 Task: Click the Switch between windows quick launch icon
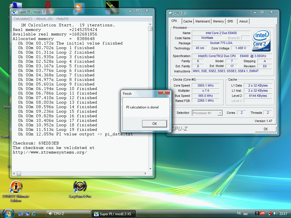point(27,214)
